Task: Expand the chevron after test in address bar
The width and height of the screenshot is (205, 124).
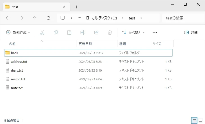Action: tap(141, 18)
